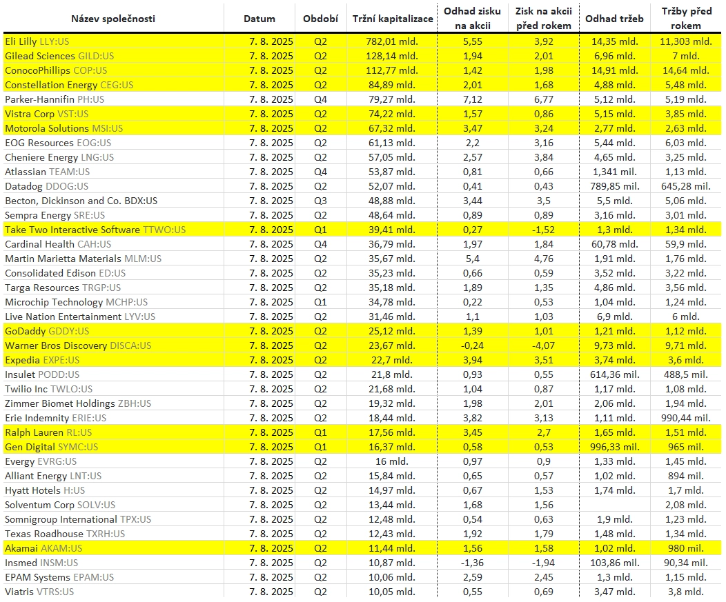
Task: Select the Hyatt Hotels H:US cell
Action: pos(113,490)
